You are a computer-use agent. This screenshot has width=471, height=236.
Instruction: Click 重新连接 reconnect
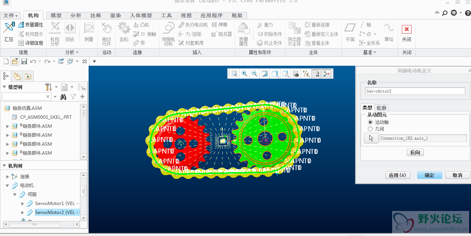tap(317, 25)
